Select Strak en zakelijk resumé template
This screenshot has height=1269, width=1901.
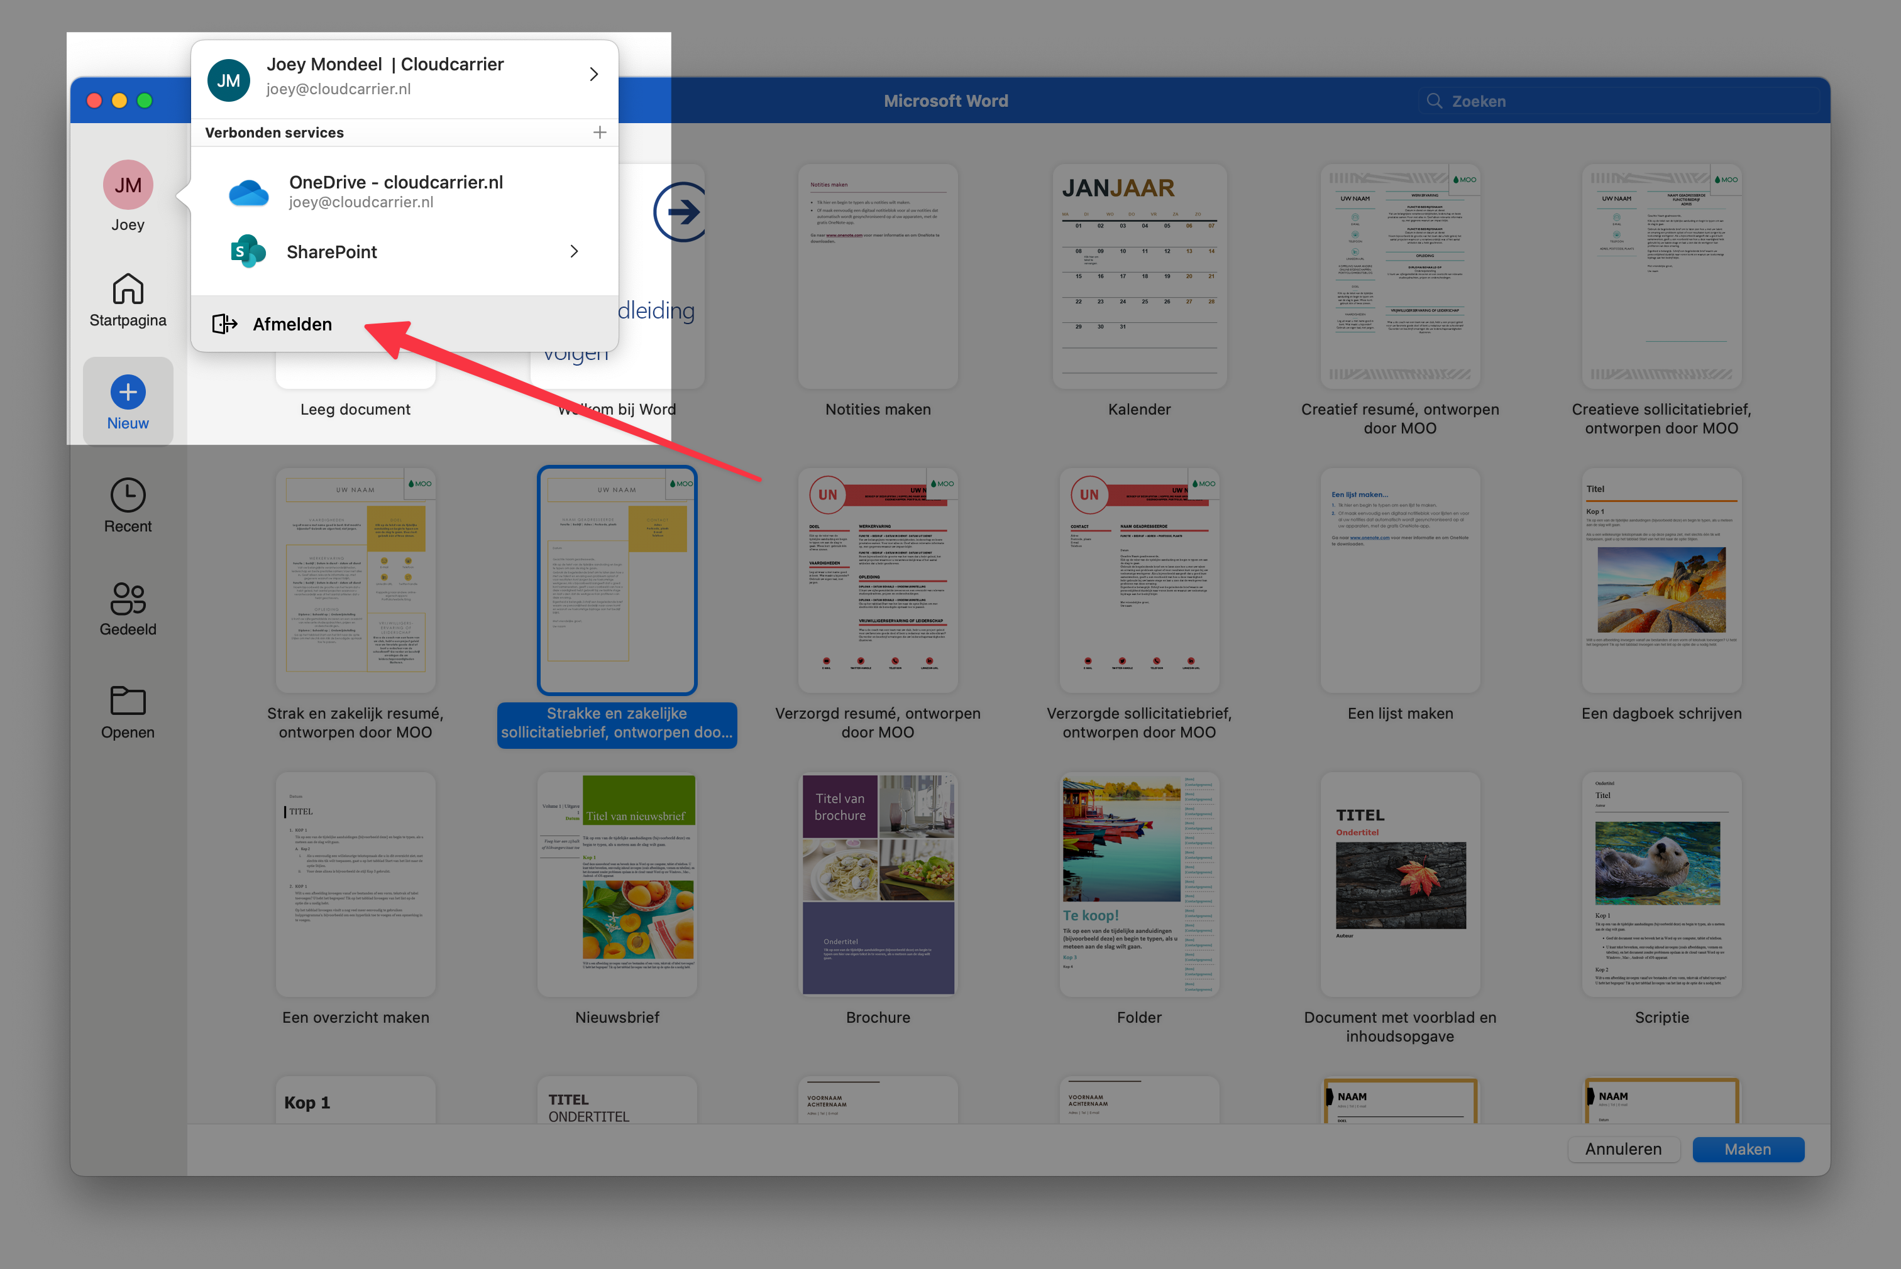[355, 580]
